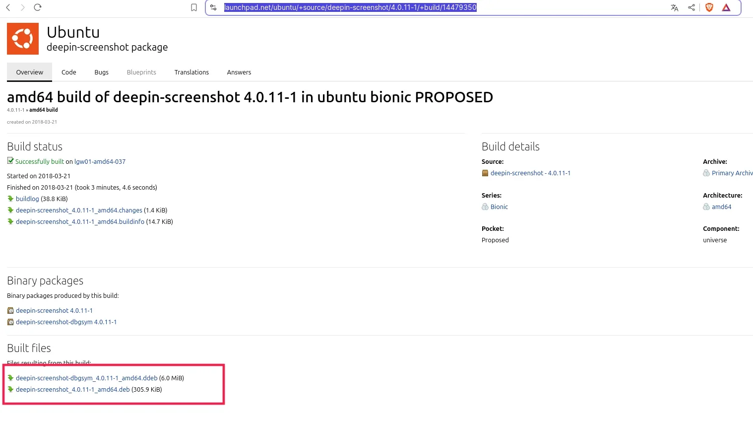Go to the Translations tab
This screenshot has width=753, height=423.
[191, 72]
